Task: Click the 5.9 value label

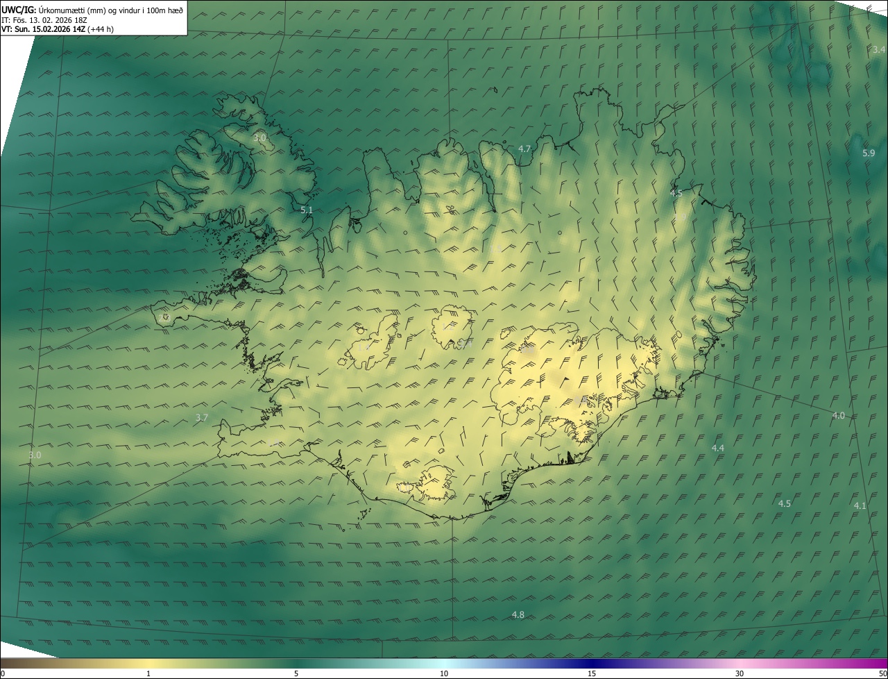Action: (869, 153)
